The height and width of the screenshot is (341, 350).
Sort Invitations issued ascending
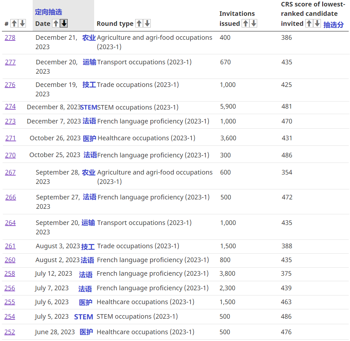(246, 23)
